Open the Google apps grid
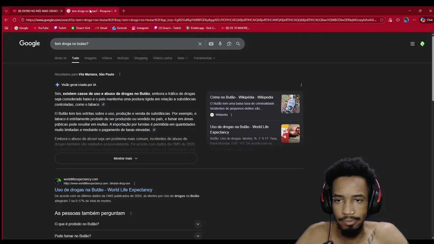Screen dimensions: 434x244 [412, 44]
